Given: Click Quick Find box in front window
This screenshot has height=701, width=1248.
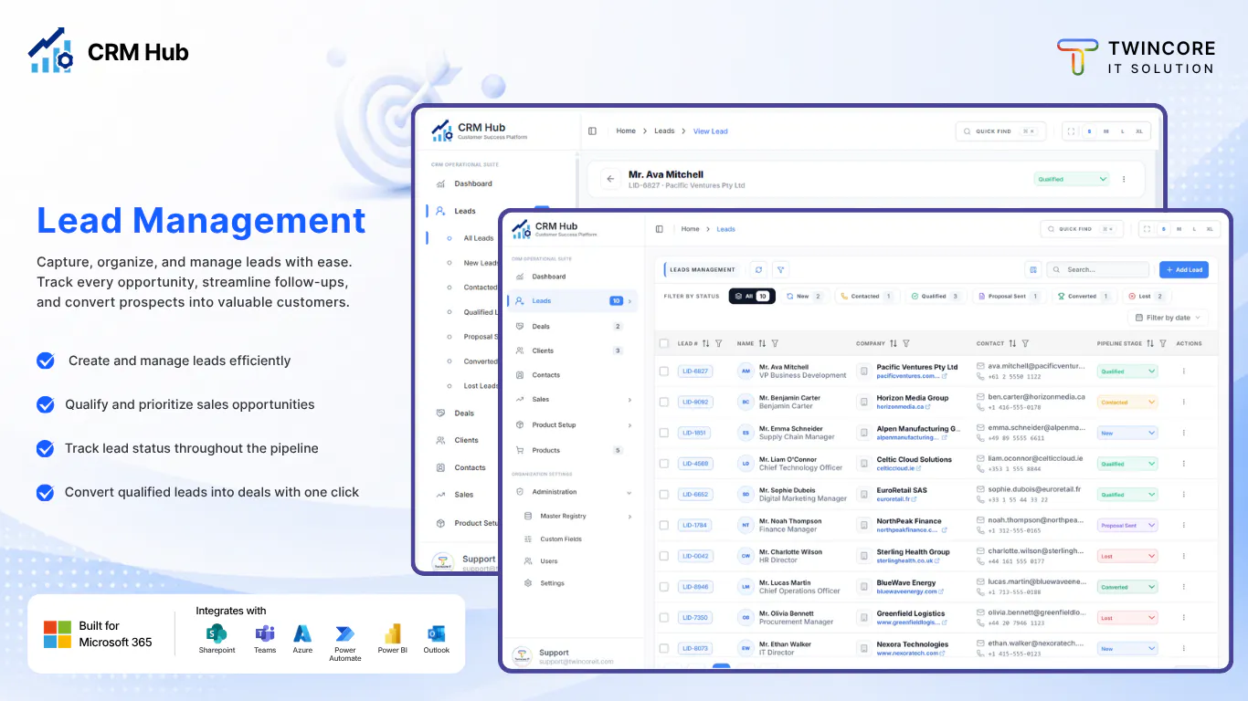Looking at the screenshot, I should 1082,229.
